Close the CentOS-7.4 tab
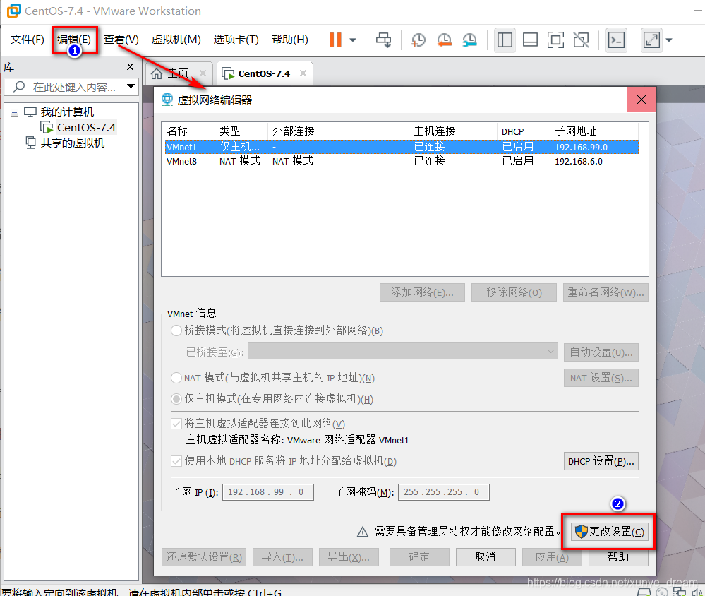The width and height of the screenshot is (705, 596). coord(303,73)
